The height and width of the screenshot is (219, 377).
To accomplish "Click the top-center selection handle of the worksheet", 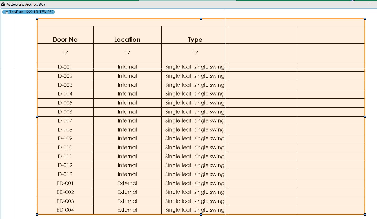I will [201, 19].
